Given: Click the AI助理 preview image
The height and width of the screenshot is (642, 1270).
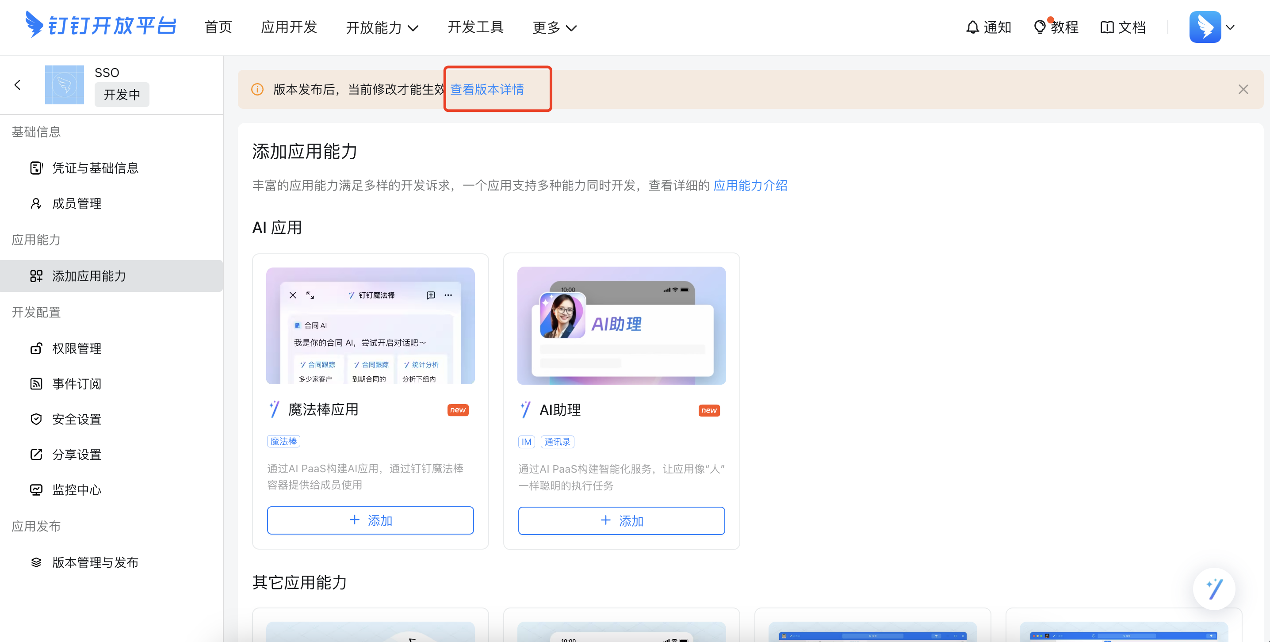Looking at the screenshot, I should 621,326.
